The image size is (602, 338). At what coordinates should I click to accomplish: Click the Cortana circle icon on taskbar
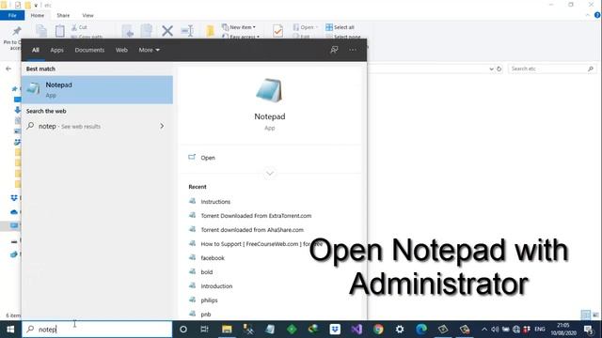pos(183,330)
